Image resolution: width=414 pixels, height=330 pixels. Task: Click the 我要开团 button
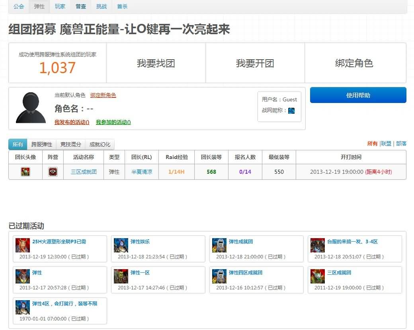[255, 63]
